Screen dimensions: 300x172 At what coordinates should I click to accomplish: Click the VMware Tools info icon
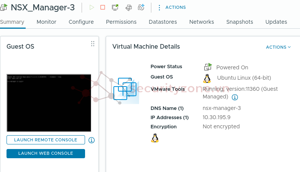235,97
